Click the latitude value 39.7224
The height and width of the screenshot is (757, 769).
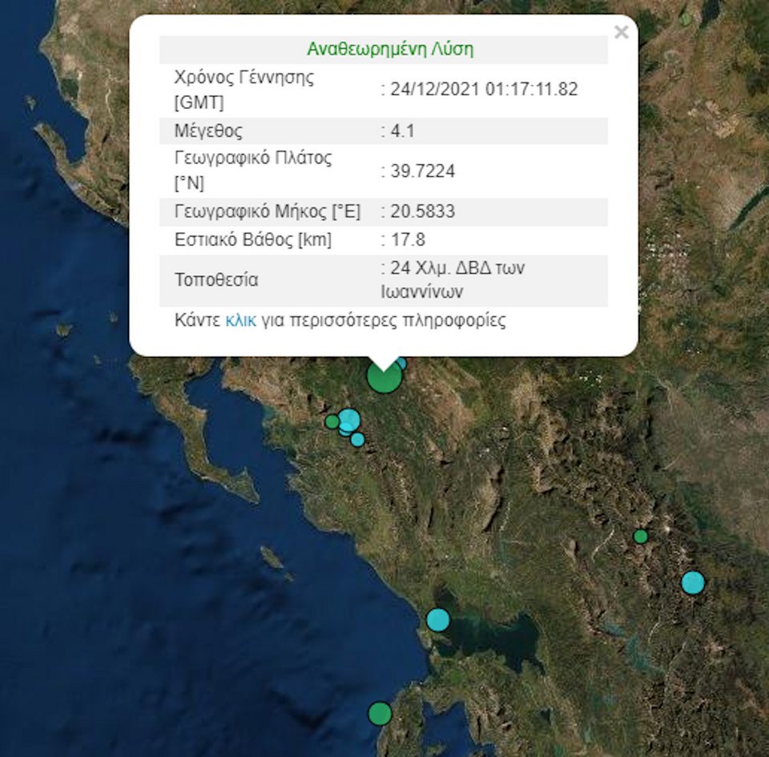pos(423,171)
